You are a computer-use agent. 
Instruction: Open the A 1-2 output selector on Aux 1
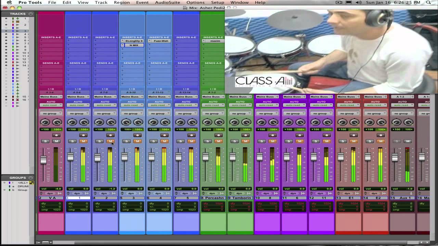click(x=402, y=97)
